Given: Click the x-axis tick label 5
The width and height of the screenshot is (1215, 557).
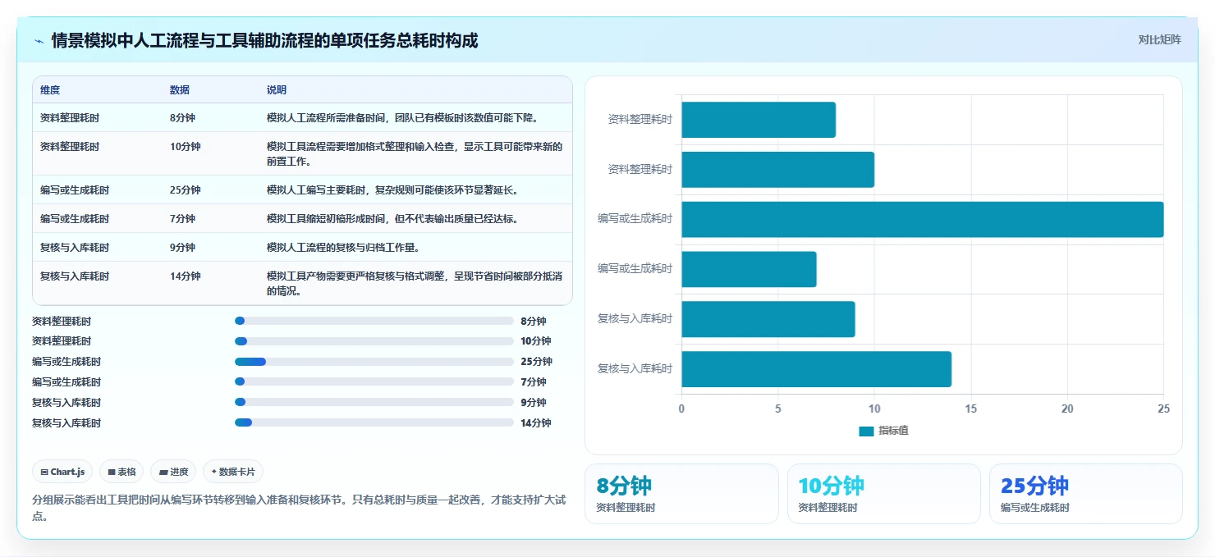Looking at the screenshot, I should (778, 409).
